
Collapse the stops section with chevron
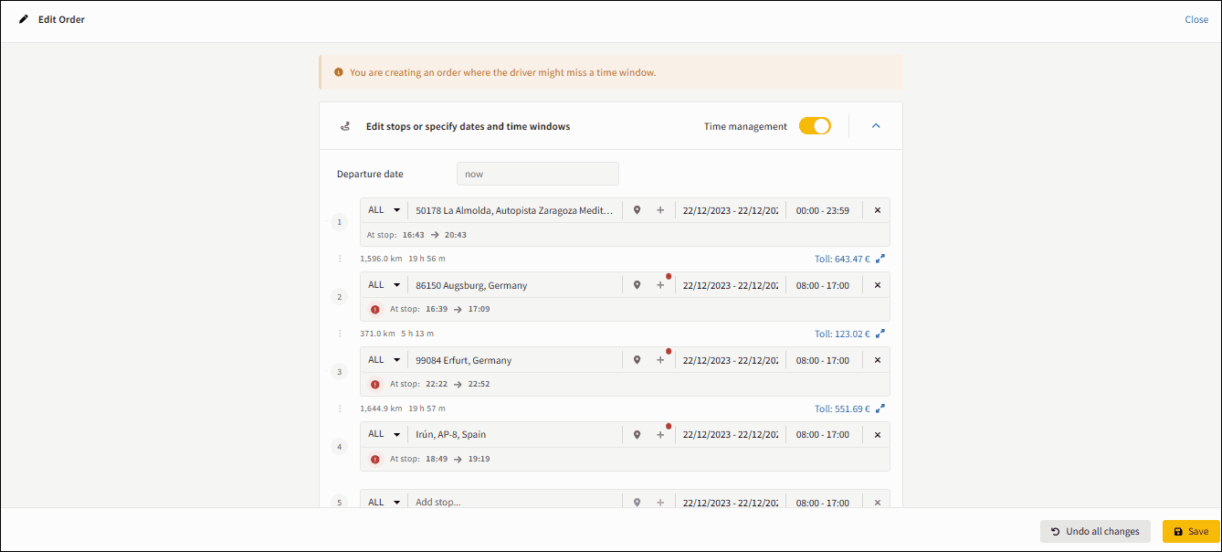point(876,126)
